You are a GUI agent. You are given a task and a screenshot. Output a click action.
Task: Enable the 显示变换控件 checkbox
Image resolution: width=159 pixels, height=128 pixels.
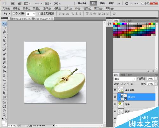[39, 14]
